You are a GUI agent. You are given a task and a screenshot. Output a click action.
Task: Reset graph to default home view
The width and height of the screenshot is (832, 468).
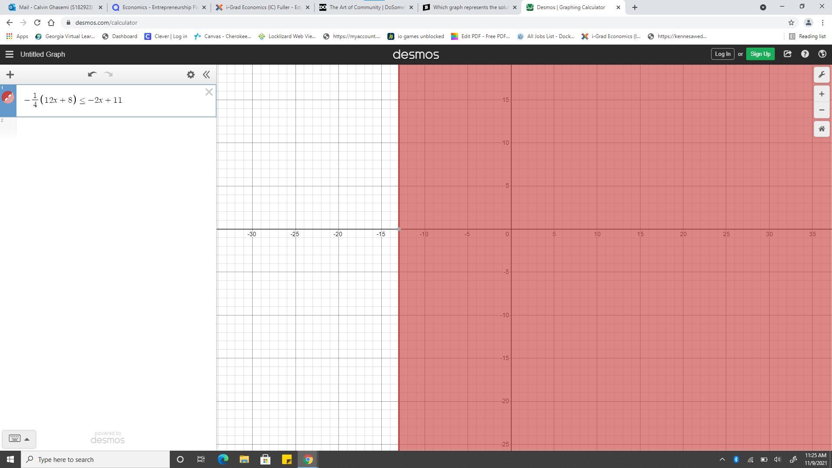(822, 129)
